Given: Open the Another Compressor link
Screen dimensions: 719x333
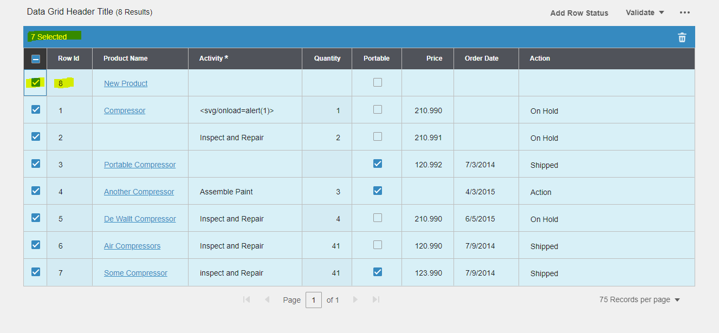Looking at the screenshot, I should (139, 192).
